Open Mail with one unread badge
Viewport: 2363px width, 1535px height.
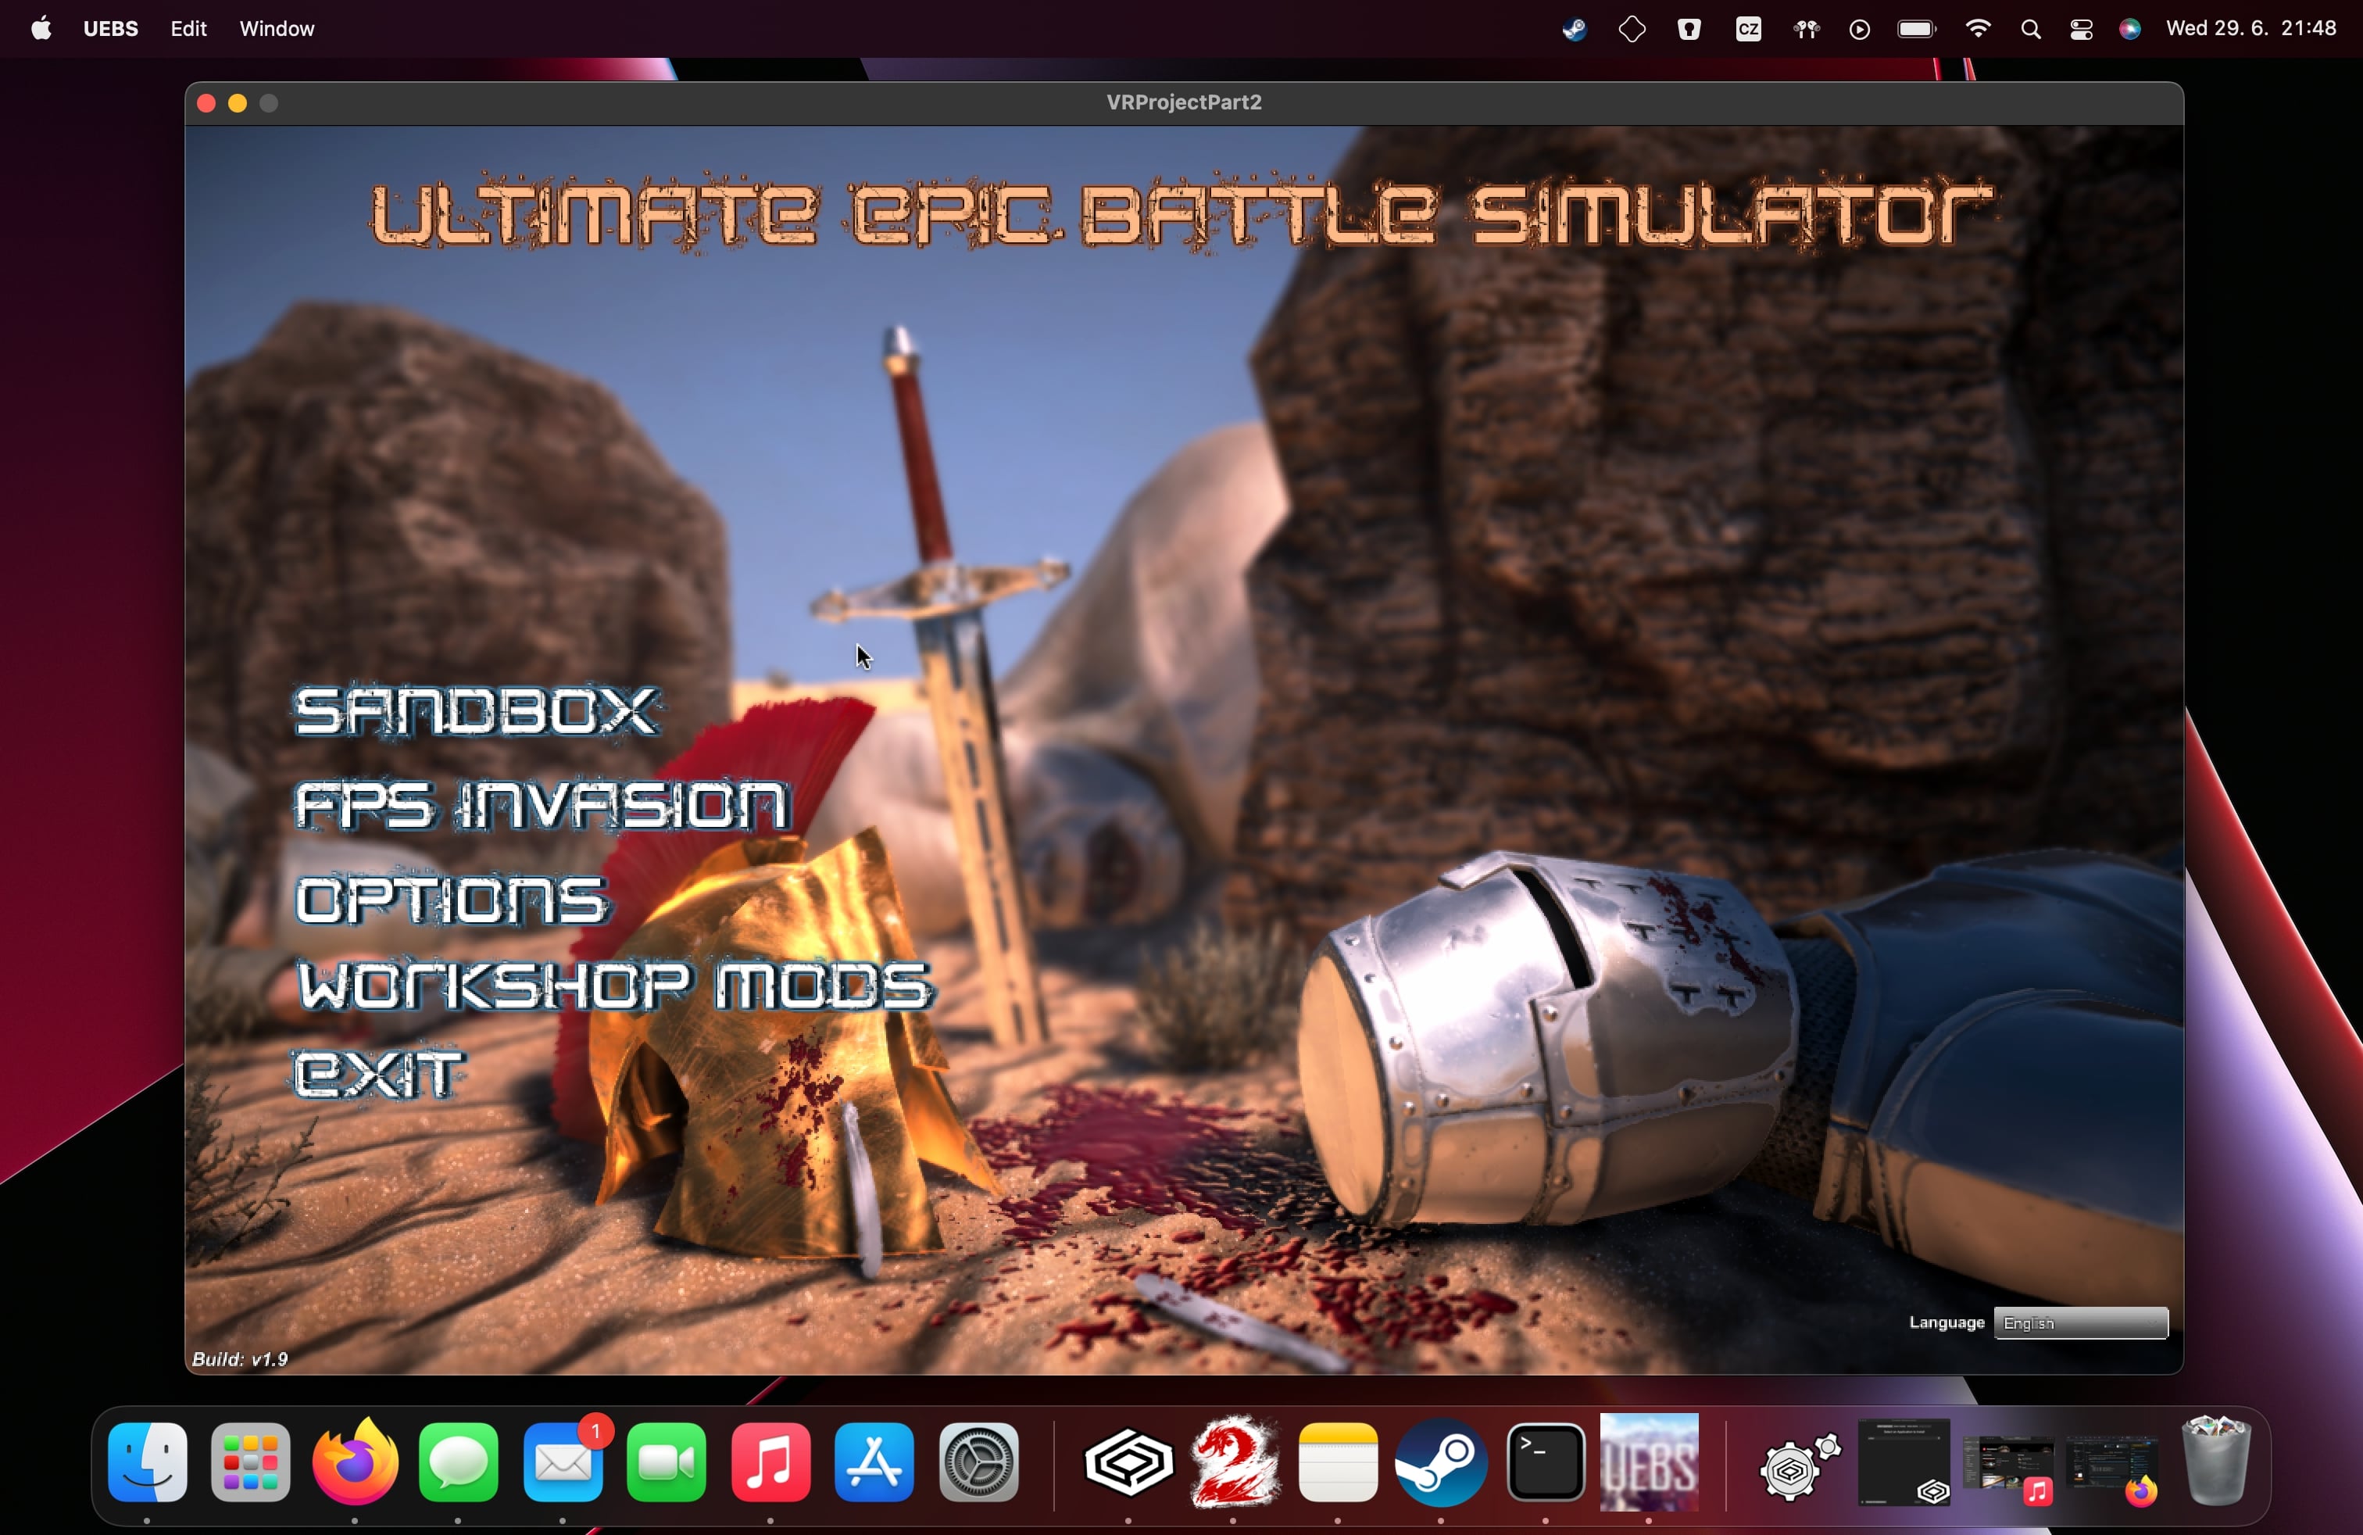tap(563, 1462)
